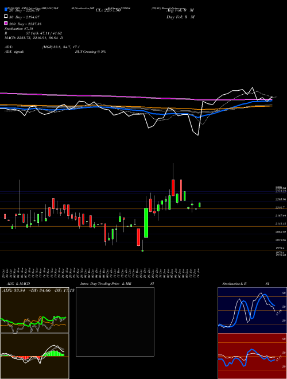Click the 'Intra Day Trading Price & MRSI' heading
The width and height of the screenshot is (287, 379).
[117, 284]
